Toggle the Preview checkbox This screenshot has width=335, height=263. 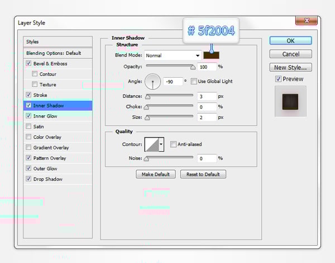tap(279, 79)
